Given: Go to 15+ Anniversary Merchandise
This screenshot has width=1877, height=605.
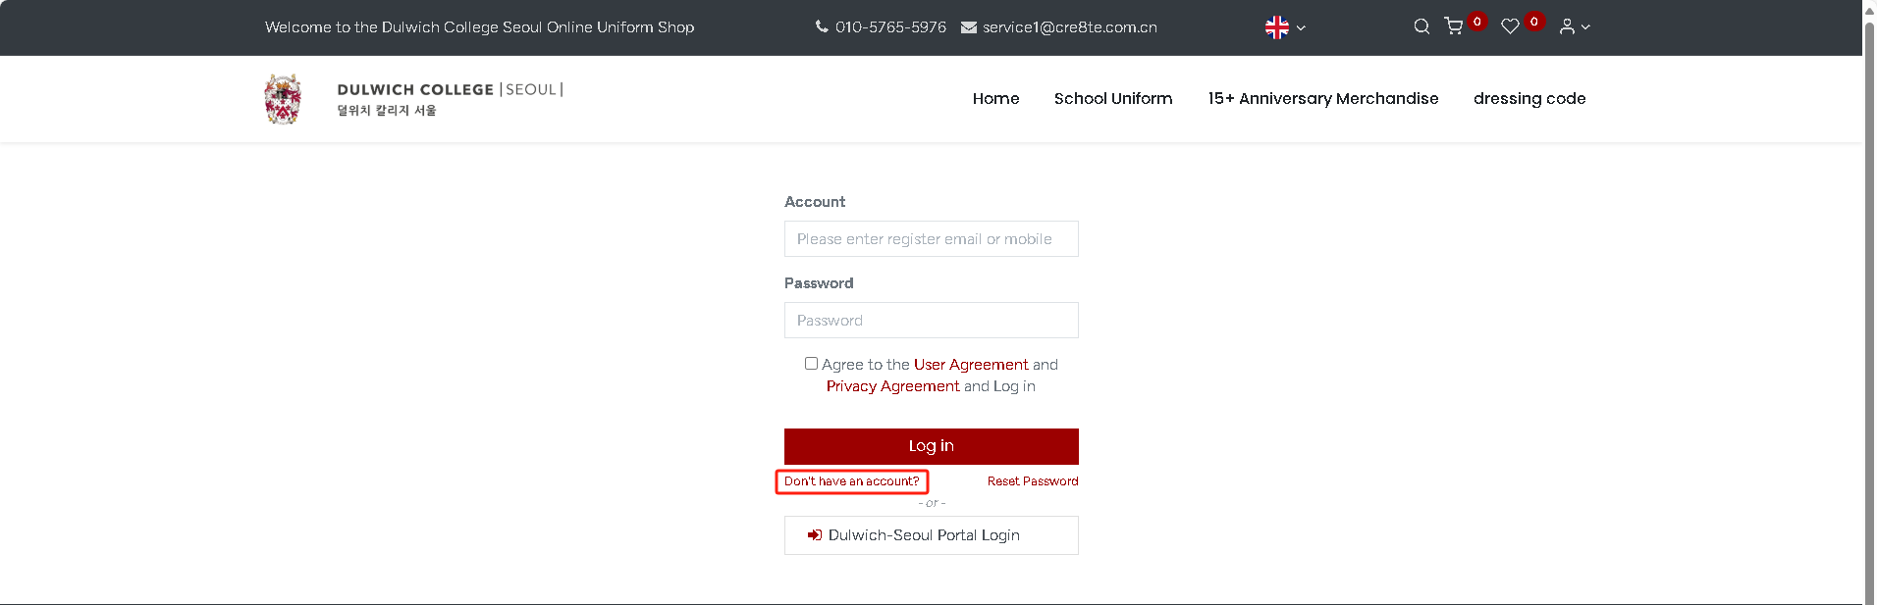Looking at the screenshot, I should click(1322, 98).
